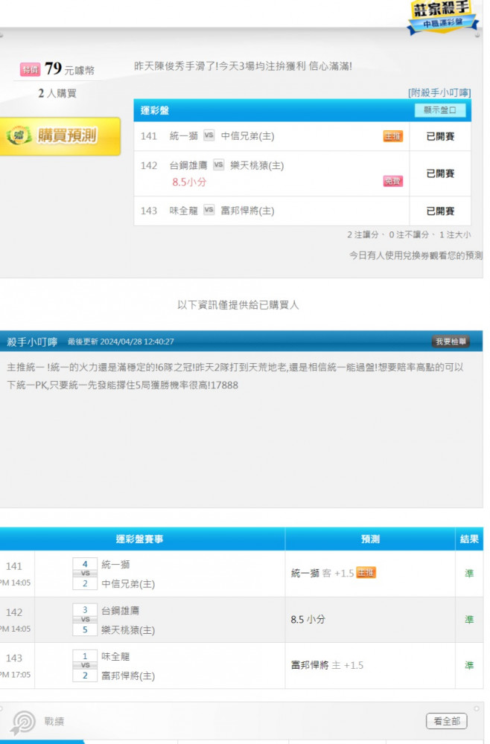Click the VS icon between 台鋼雄鷹 and 樂天桃猿
490x744 pixels.
218,164
